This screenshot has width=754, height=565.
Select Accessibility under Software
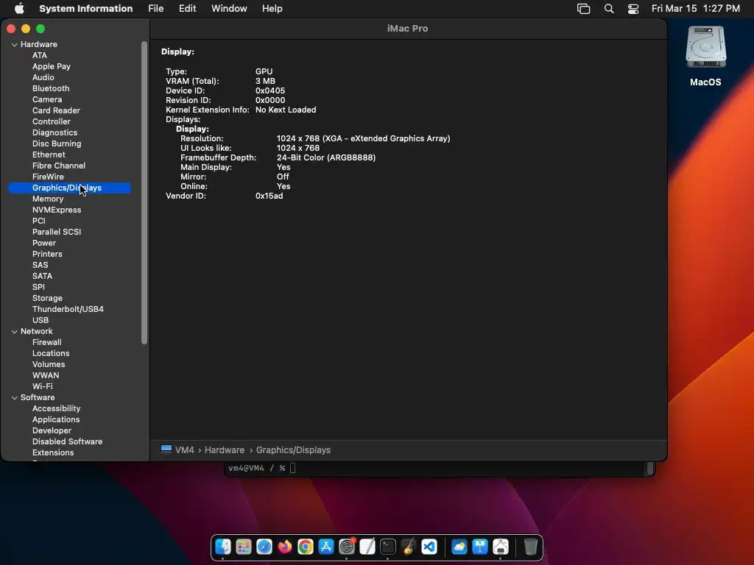(x=56, y=409)
